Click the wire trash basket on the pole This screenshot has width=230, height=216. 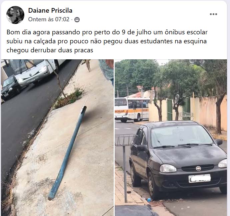coord(125,140)
